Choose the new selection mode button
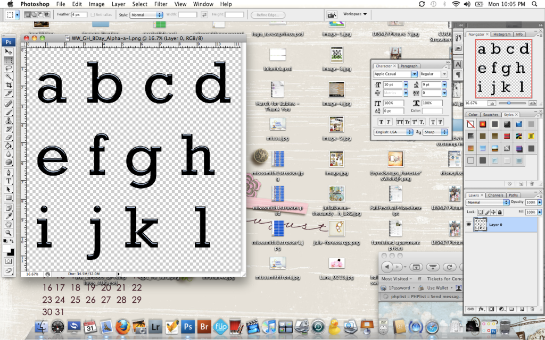Viewport: 545px width, 340px height. click(x=28, y=15)
